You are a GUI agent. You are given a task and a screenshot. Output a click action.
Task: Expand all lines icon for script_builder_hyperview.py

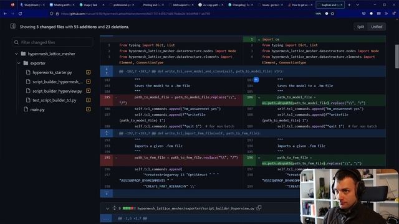click(x=114, y=208)
